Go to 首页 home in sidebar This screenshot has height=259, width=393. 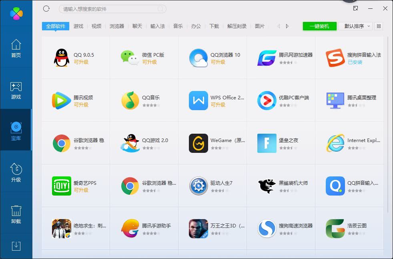pos(16,49)
